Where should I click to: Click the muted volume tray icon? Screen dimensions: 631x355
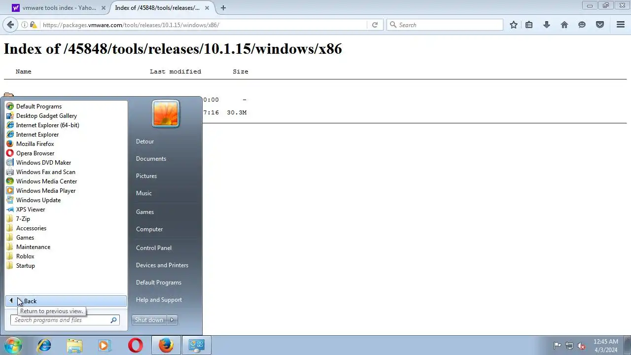click(582, 346)
